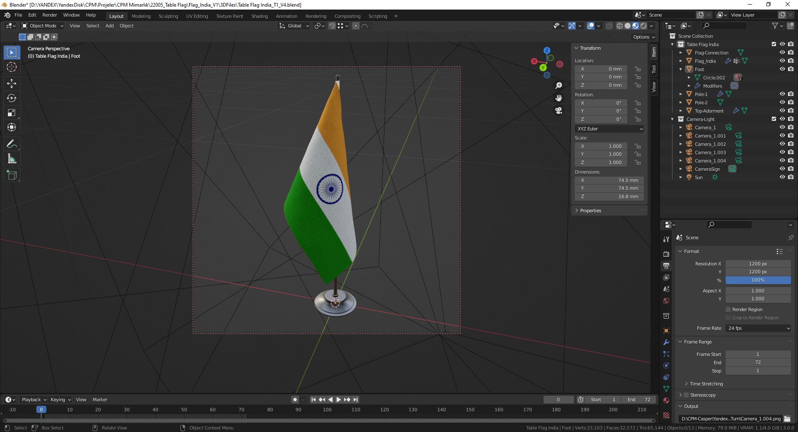Open Object Mode dropdown

click(43, 26)
